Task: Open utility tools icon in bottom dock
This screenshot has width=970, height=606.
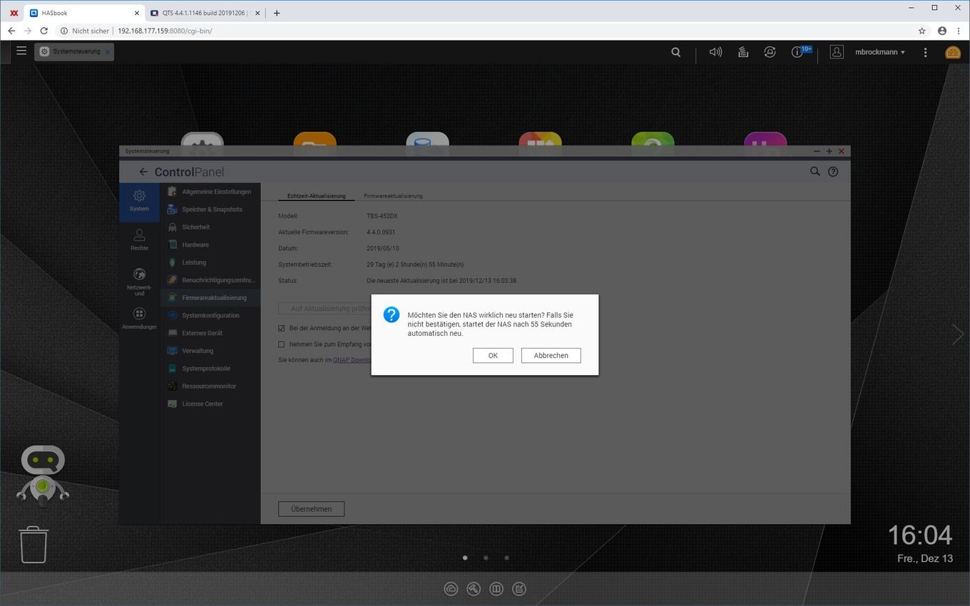Action: pyautogui.click(x=474, y=589)
